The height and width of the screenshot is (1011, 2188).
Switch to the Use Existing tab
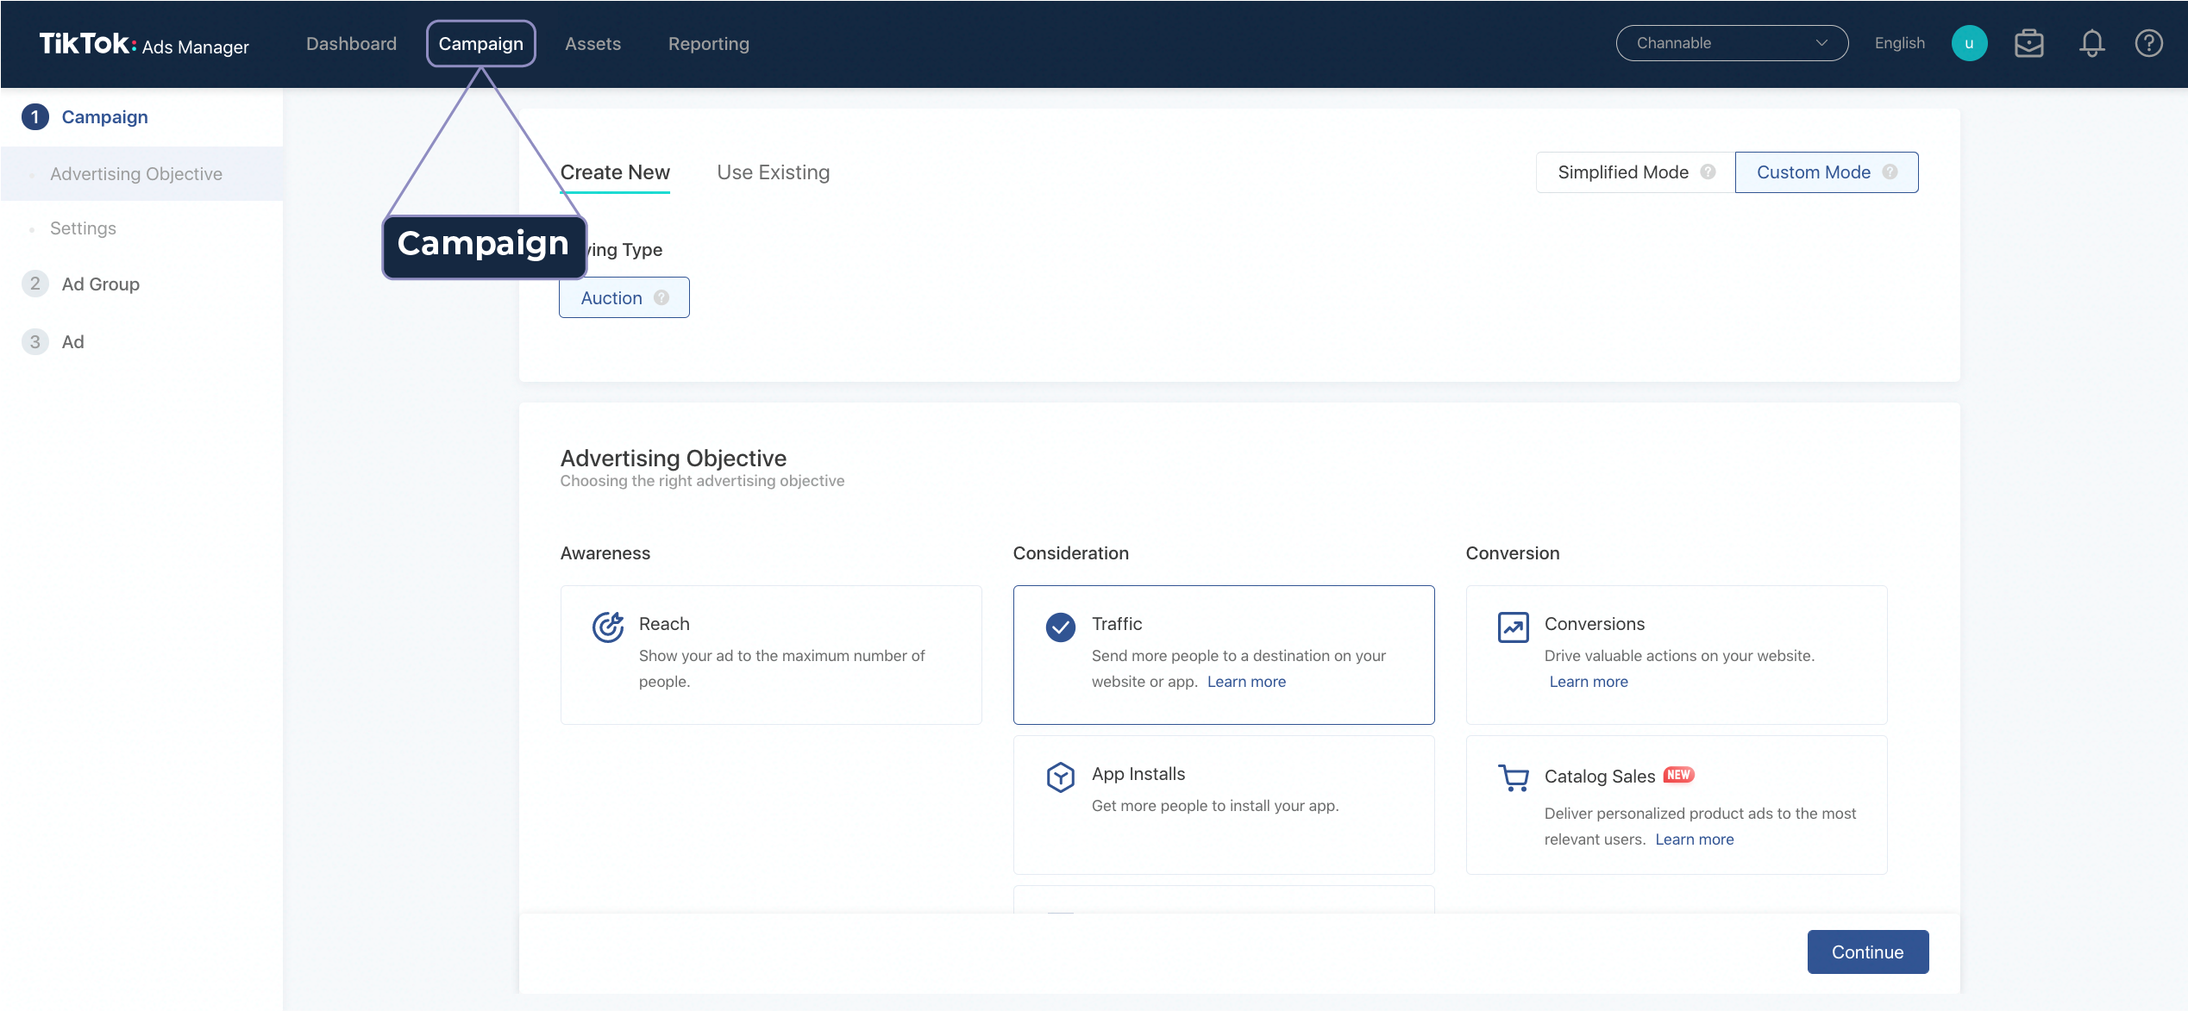[x=773, y=172]
